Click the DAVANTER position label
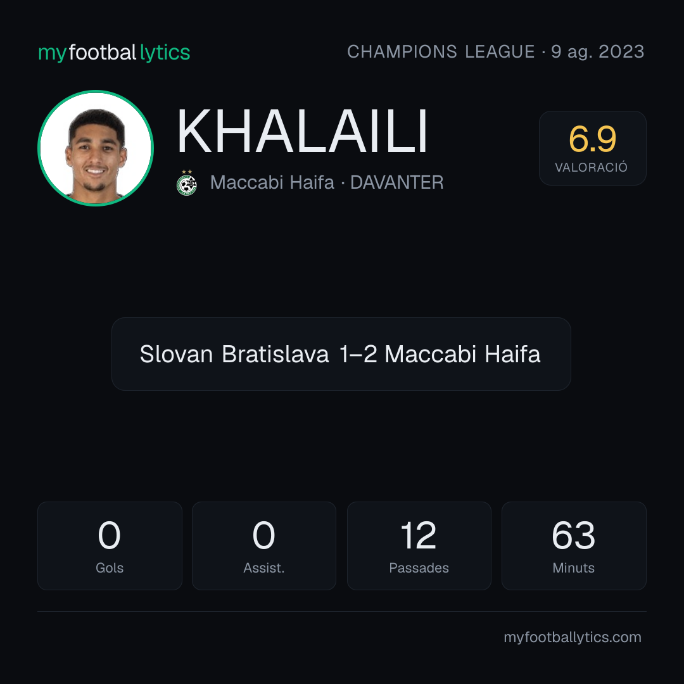The width and height of the screenshot is (684, 684). [x=397, y=182]
